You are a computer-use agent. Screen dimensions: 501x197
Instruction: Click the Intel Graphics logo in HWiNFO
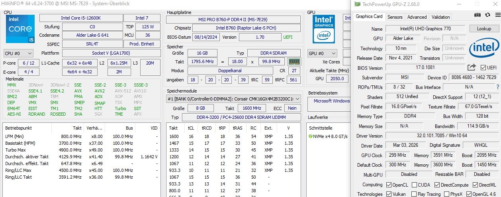pos(324,29)
